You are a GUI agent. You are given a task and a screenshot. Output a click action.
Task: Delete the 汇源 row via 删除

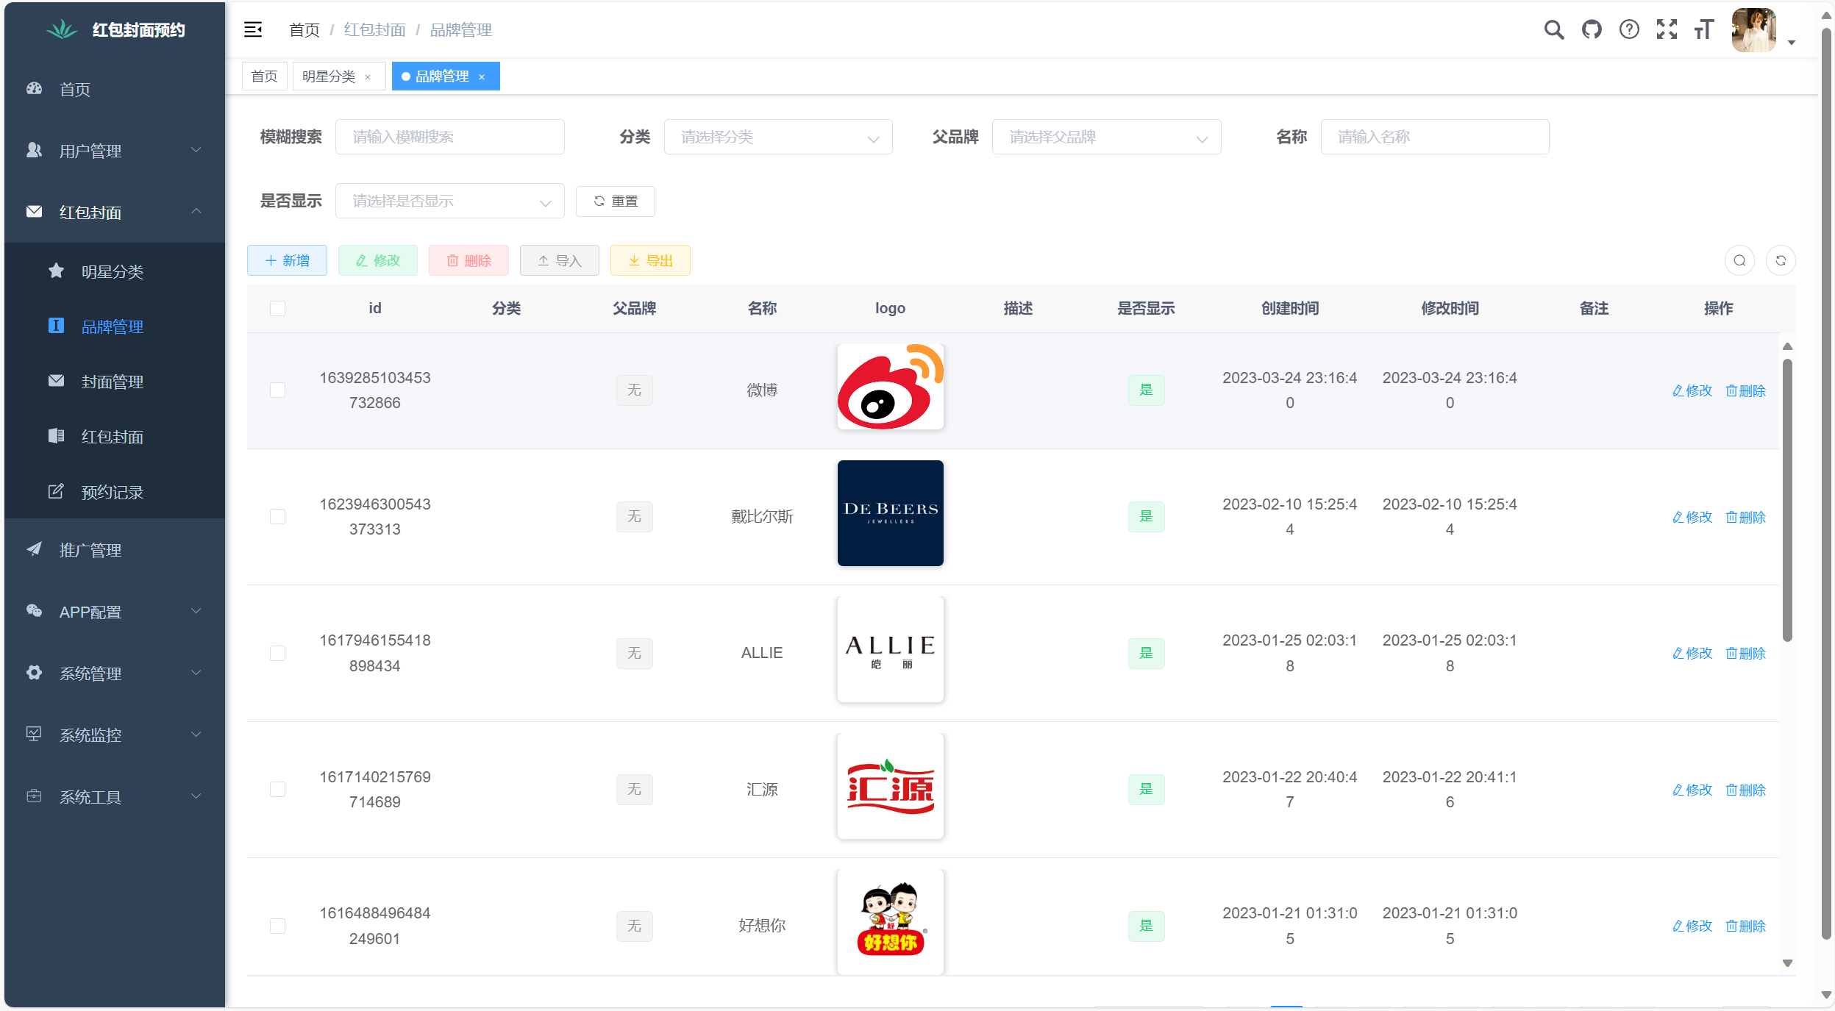point(1745,790)
